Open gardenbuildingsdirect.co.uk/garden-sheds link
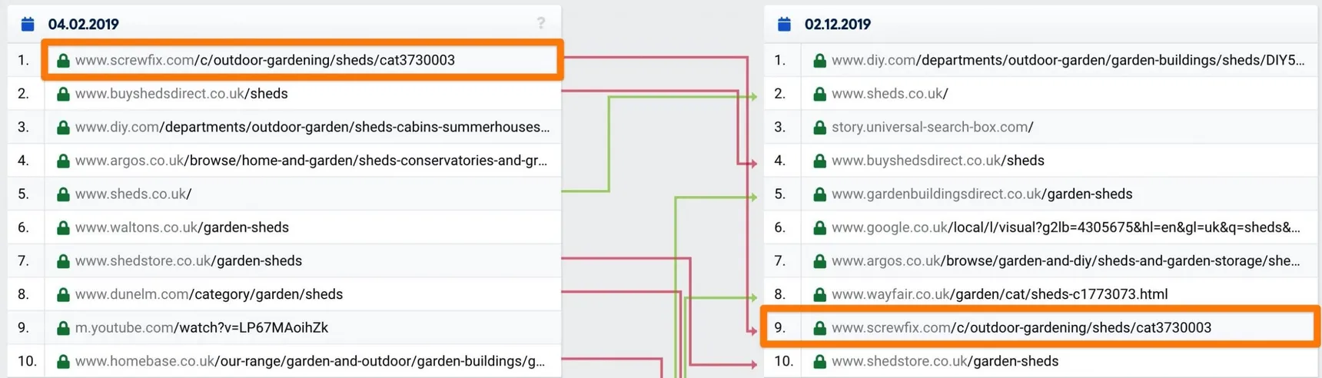This screenshot has height=378, width=1322. coord(982,194)
